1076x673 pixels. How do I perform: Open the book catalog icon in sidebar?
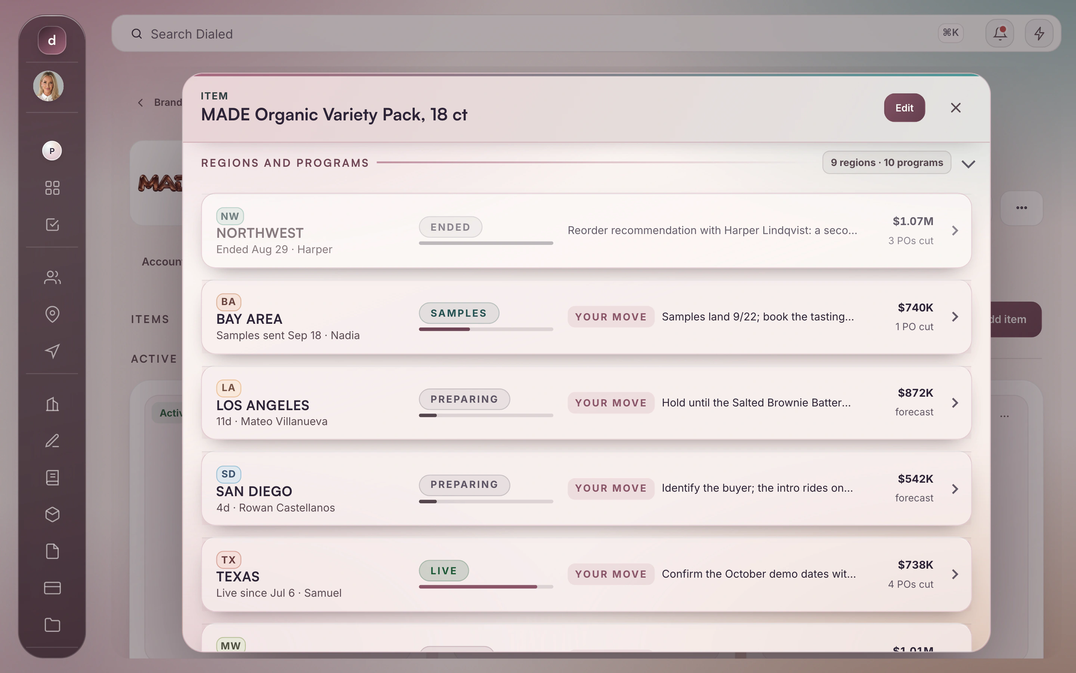point(52,478)
